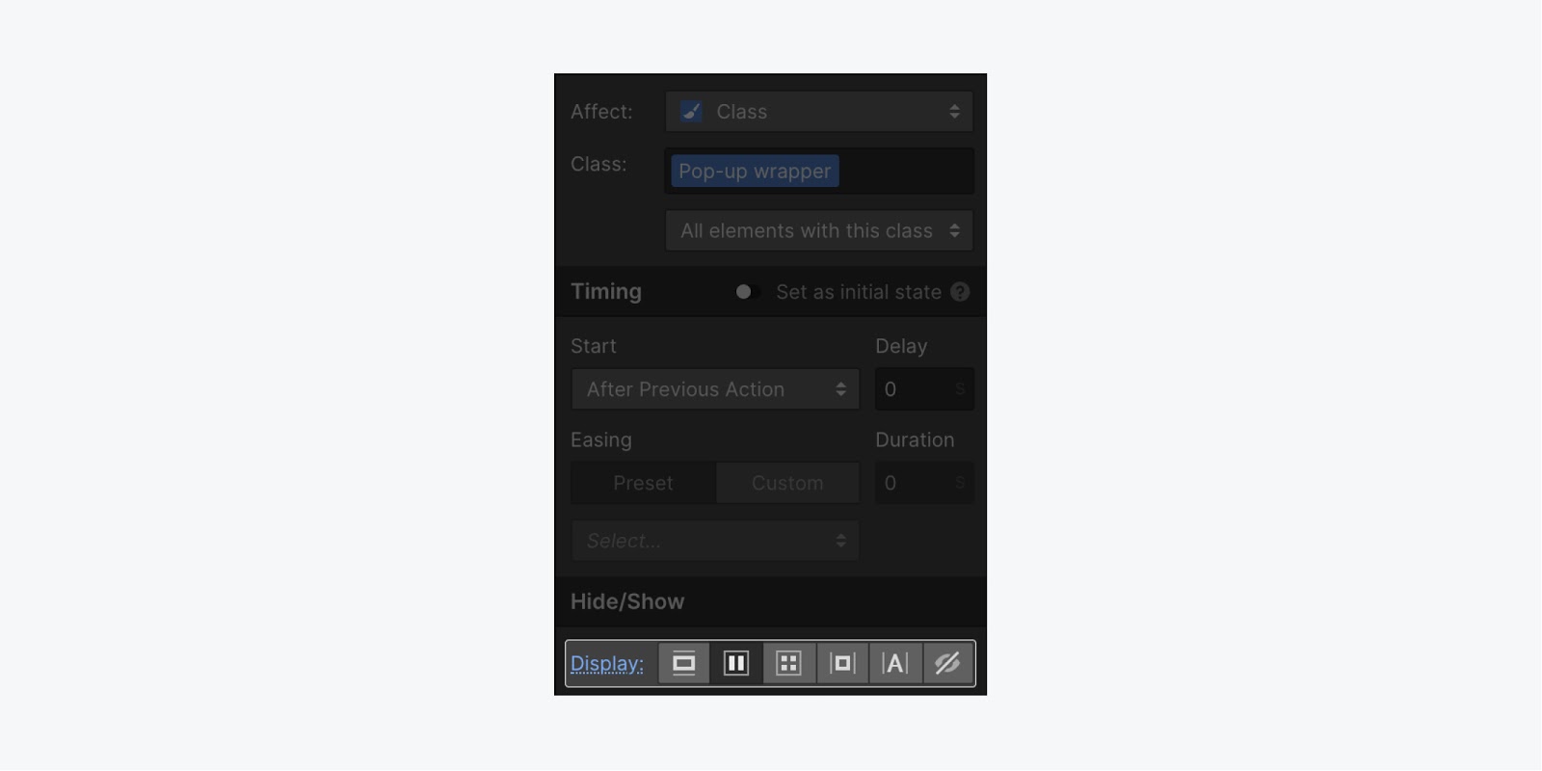Select Display grid icon
Screen dimensions: 1542x771
[789, 663]
